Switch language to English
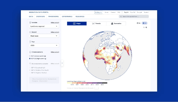 pos(126,12)
